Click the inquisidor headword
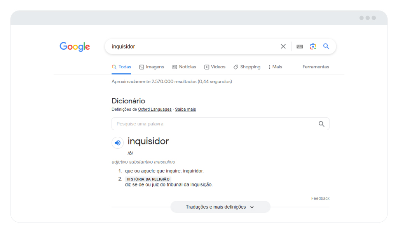 [148, 141]
